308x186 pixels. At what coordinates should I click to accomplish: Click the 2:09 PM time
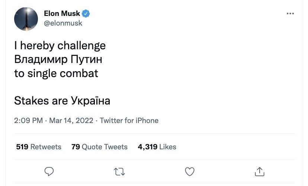[x=28, y=120]
